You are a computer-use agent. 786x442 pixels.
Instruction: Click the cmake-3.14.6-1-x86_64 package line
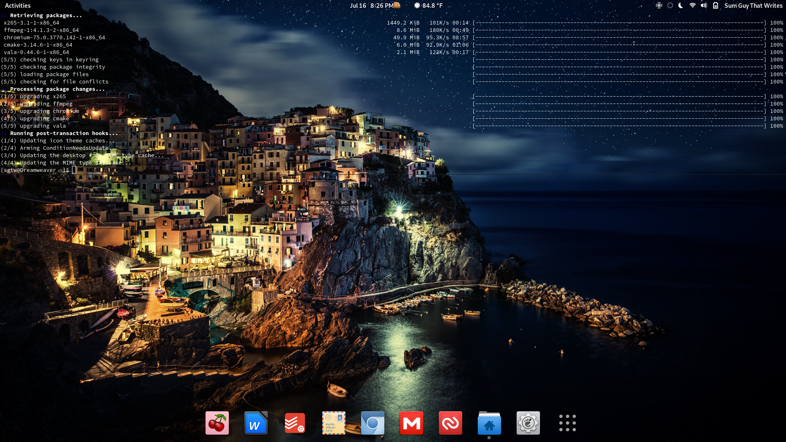(x=38, y=45)
